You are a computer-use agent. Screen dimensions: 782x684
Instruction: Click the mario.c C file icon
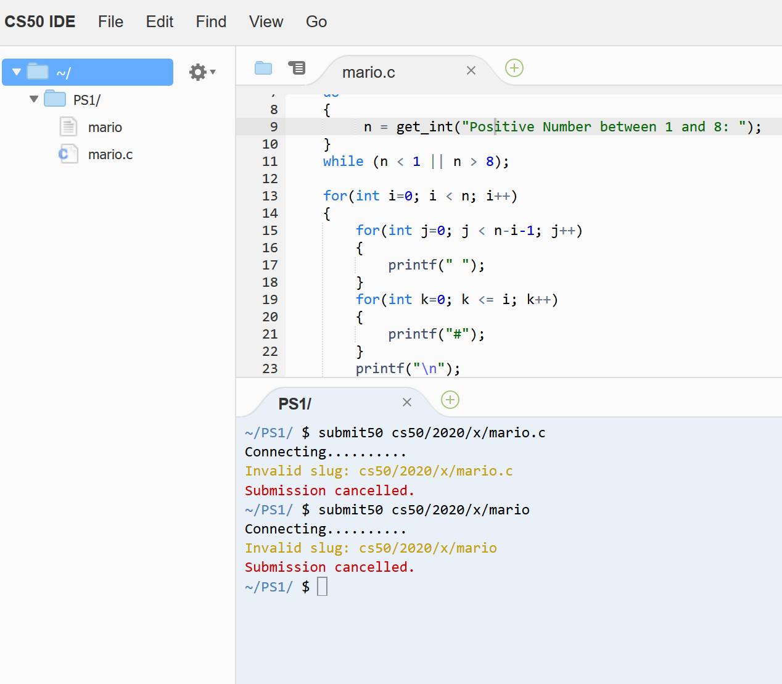click(x=68, y=154)
